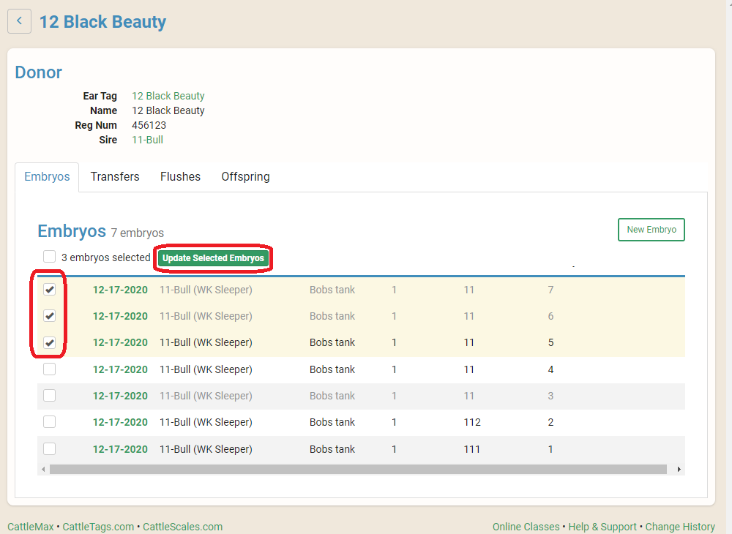Image resolution: width=732 pixels, height=534 pixels.
Task: Open the CattleScales.com footer link
Action: point(182,527)
